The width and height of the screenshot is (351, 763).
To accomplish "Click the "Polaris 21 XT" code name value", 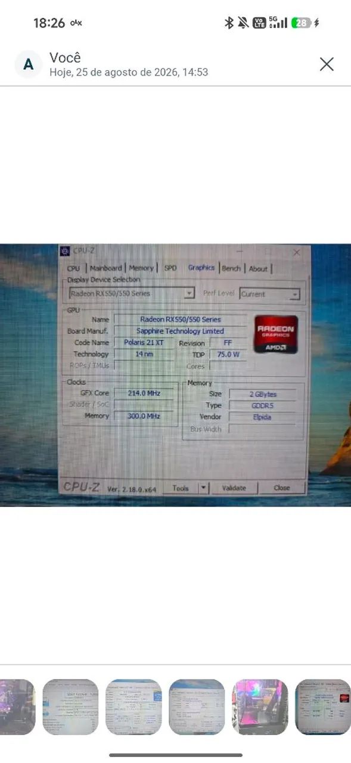I will 144,343.
